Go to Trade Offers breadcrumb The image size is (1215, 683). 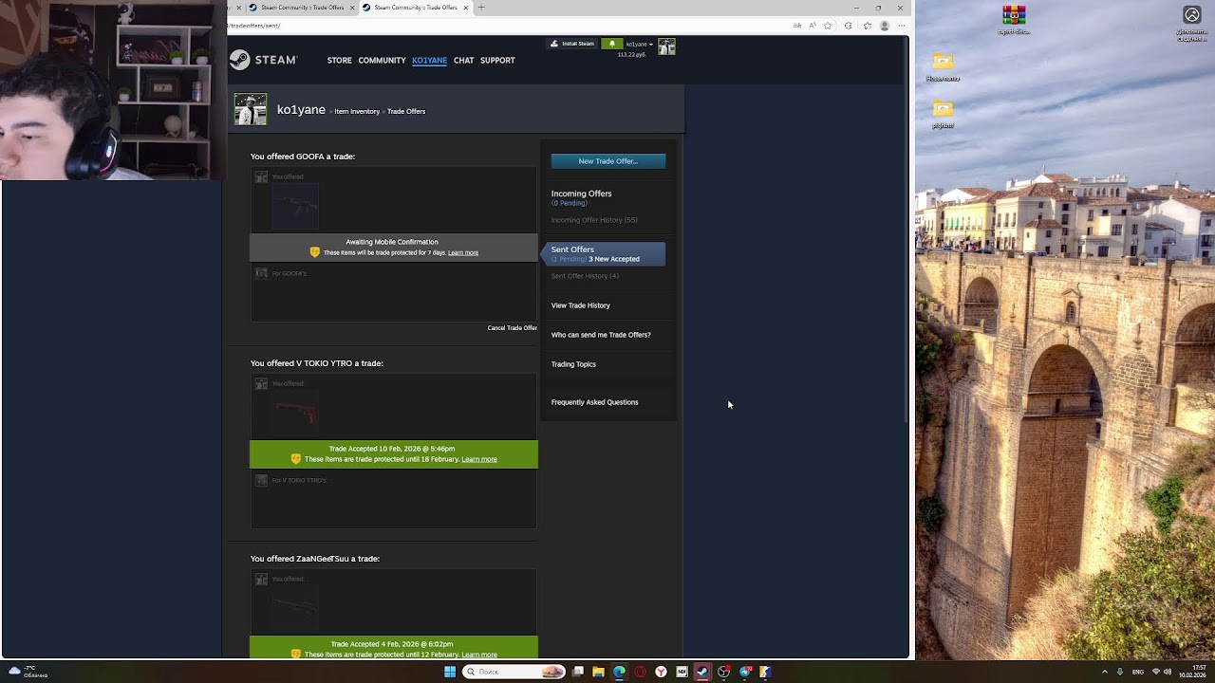click(406, 111)
